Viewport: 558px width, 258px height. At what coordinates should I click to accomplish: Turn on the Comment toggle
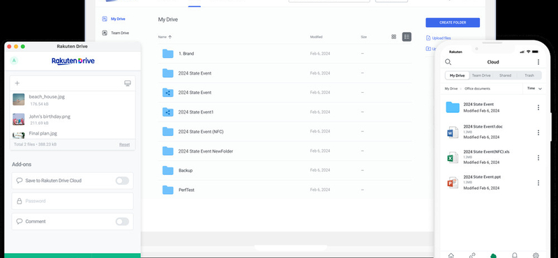tap(122, 222)
